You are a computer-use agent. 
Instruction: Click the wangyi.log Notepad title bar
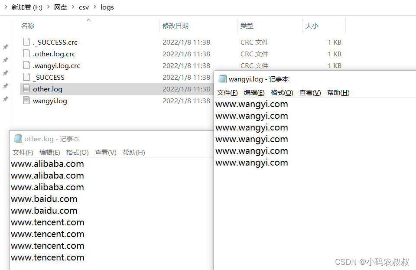(315, 79)
